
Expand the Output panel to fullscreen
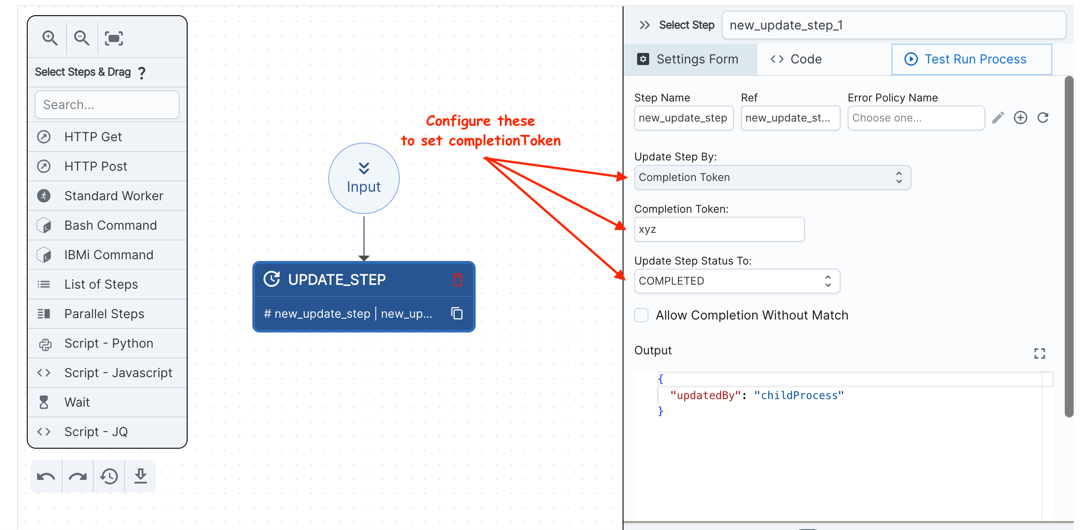tap(1040, 353)
